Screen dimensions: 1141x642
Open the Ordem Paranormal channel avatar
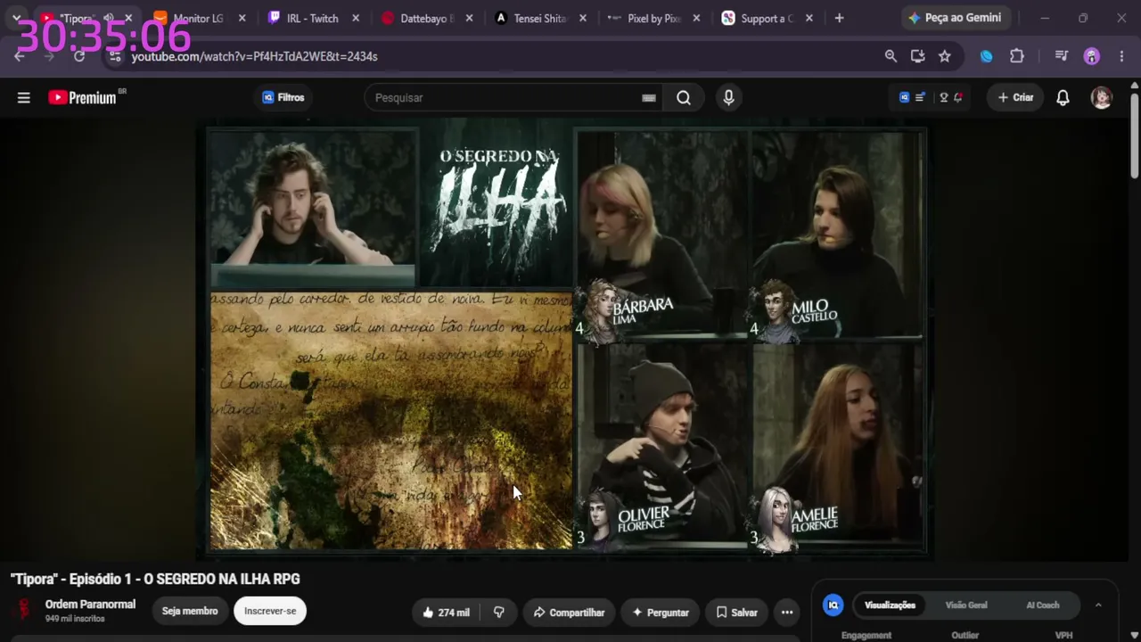[23, 610]
